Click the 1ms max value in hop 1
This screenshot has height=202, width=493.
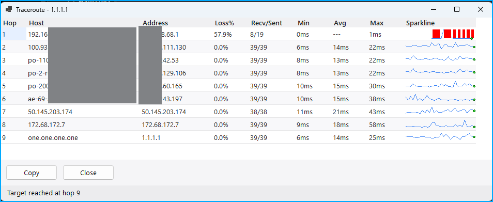375,34
